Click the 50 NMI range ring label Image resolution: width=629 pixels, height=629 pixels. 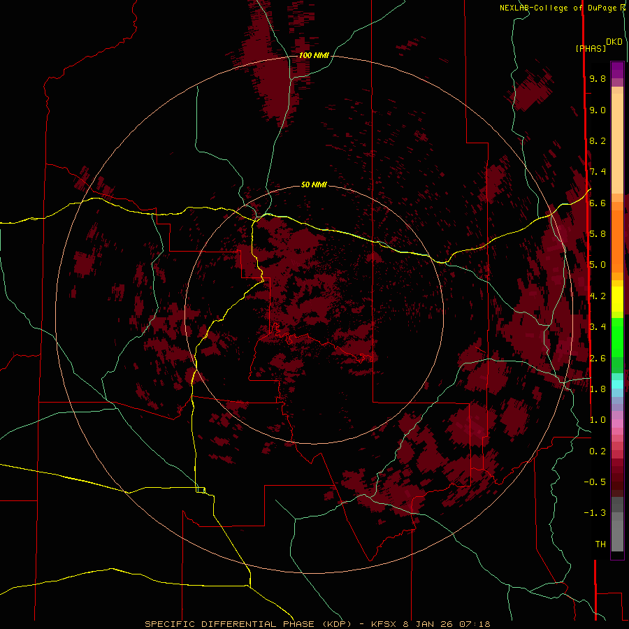click(x=314, y=185)
